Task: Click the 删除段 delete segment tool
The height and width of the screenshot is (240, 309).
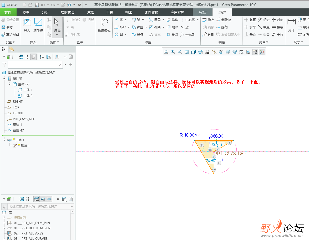Action: pos(224,20)
